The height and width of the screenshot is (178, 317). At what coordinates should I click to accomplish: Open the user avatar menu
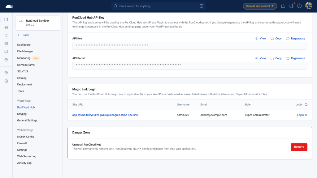click(309, 6)
